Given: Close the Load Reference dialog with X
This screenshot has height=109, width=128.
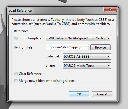Looking at the screenshot, I should [x=110, y=9].
